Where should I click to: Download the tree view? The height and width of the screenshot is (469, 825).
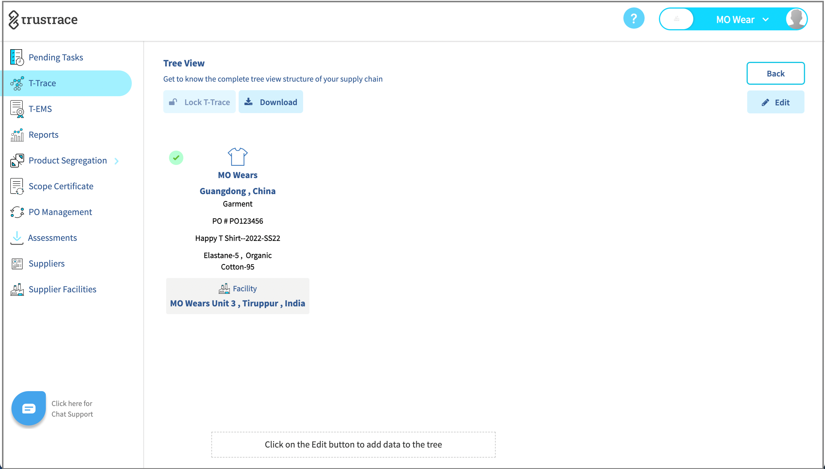tap(271, 102)
